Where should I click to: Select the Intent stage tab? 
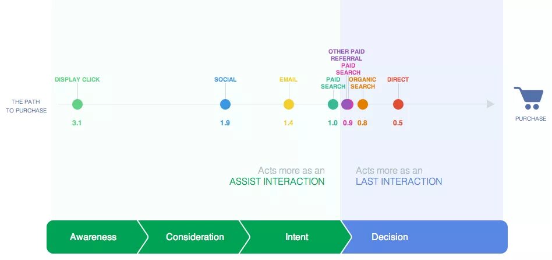297,237
